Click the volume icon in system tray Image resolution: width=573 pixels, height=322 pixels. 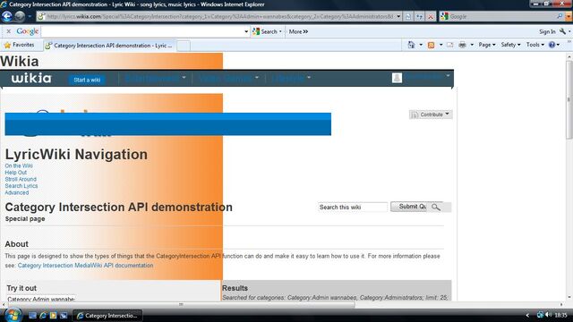click(x=549, y=315)
